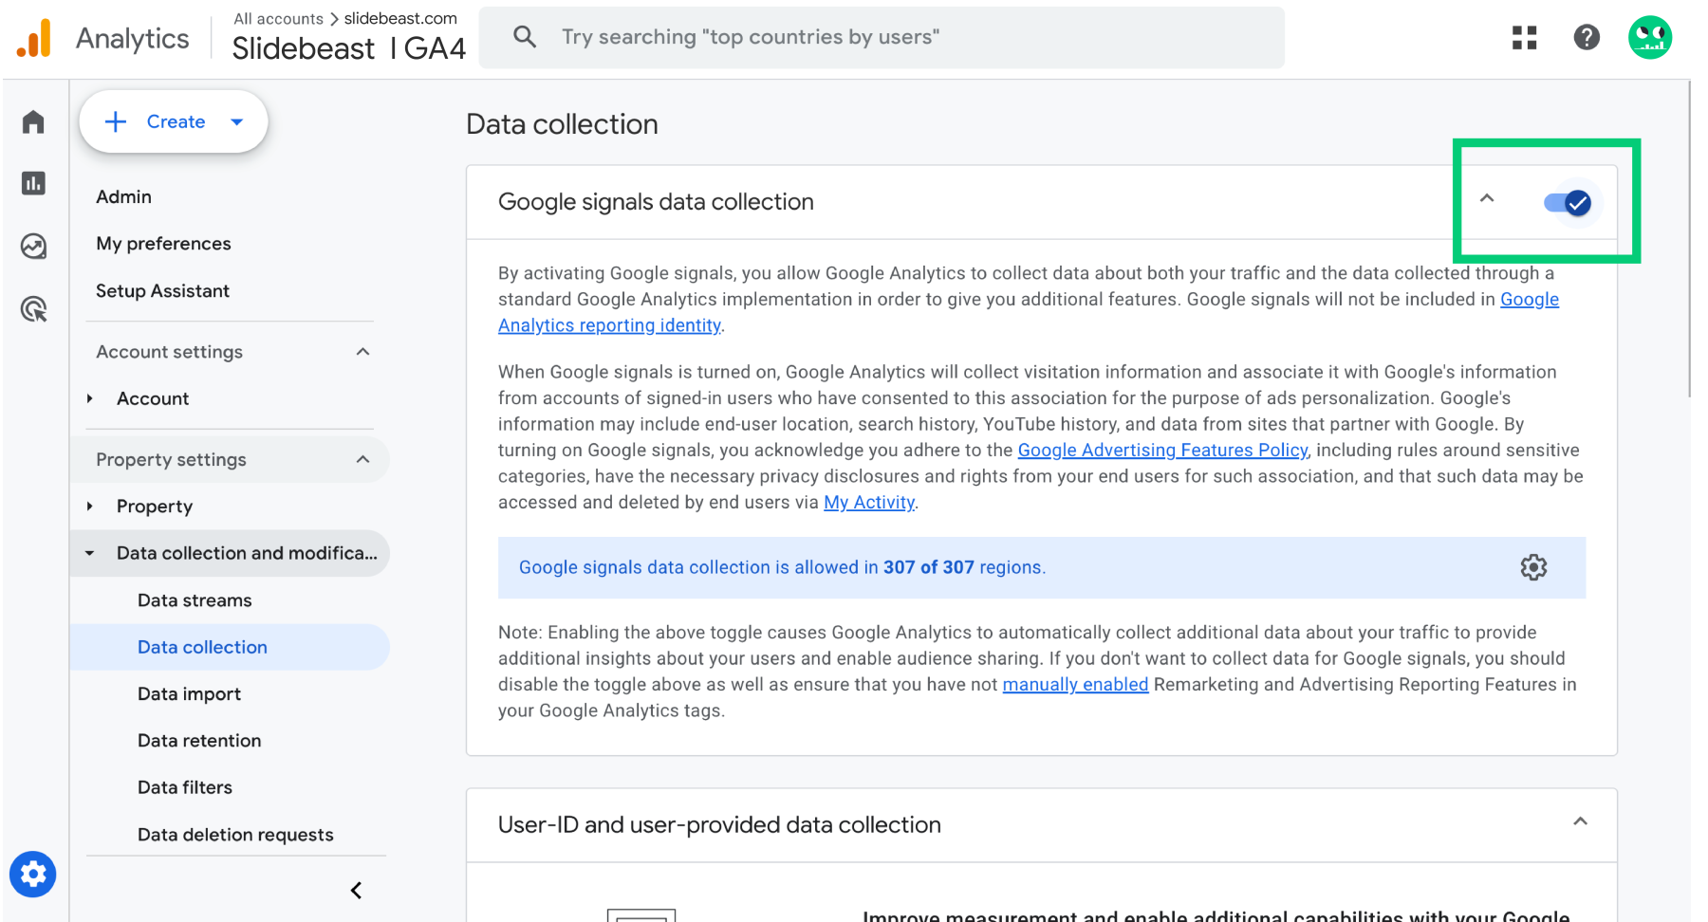Open Setup Assistant
1708x922 pixels.
tap(162, 291)
